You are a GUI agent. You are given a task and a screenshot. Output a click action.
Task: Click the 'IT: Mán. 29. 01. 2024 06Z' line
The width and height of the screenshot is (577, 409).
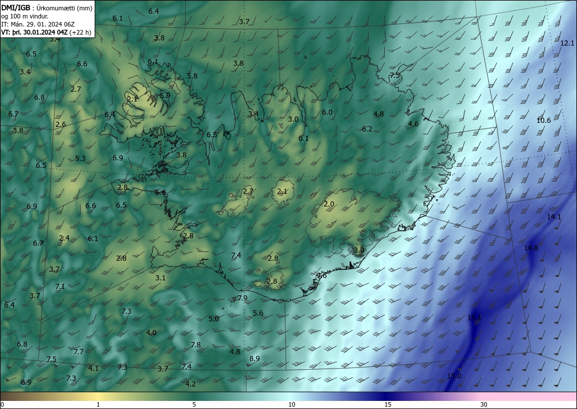tap(38, 24)
